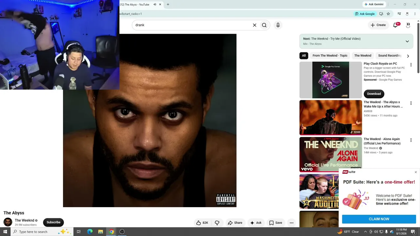Open YouTube notifications bell
The image size is (420, 236).
tap(396, 25)
